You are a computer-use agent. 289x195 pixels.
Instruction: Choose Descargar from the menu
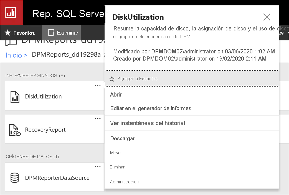(x=122, y=138)
